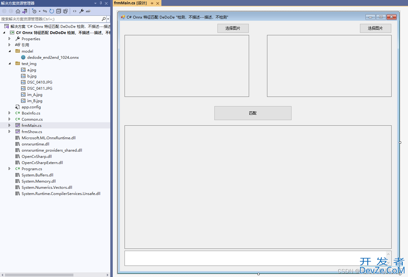This screenshot has width=408, height=277.
Task: Click the Home icon in Solution Explorer toolbar
Action: (18, 11)
